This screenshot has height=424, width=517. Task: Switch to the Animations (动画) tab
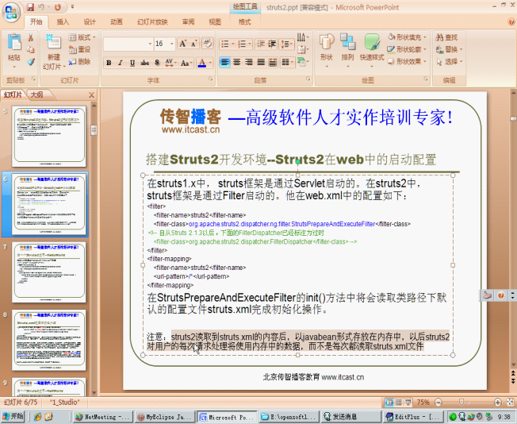[116, 21]
